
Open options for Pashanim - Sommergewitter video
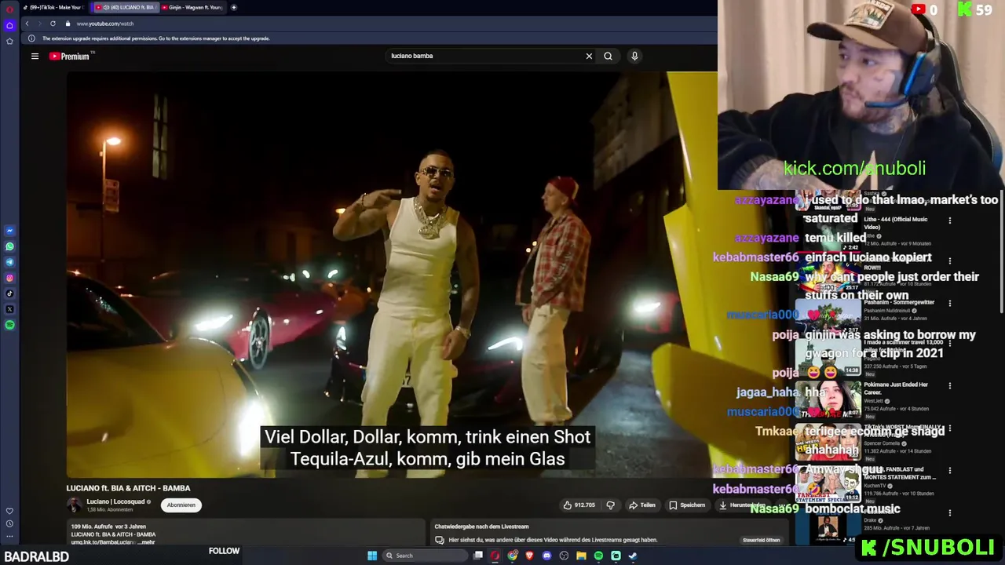949,303
